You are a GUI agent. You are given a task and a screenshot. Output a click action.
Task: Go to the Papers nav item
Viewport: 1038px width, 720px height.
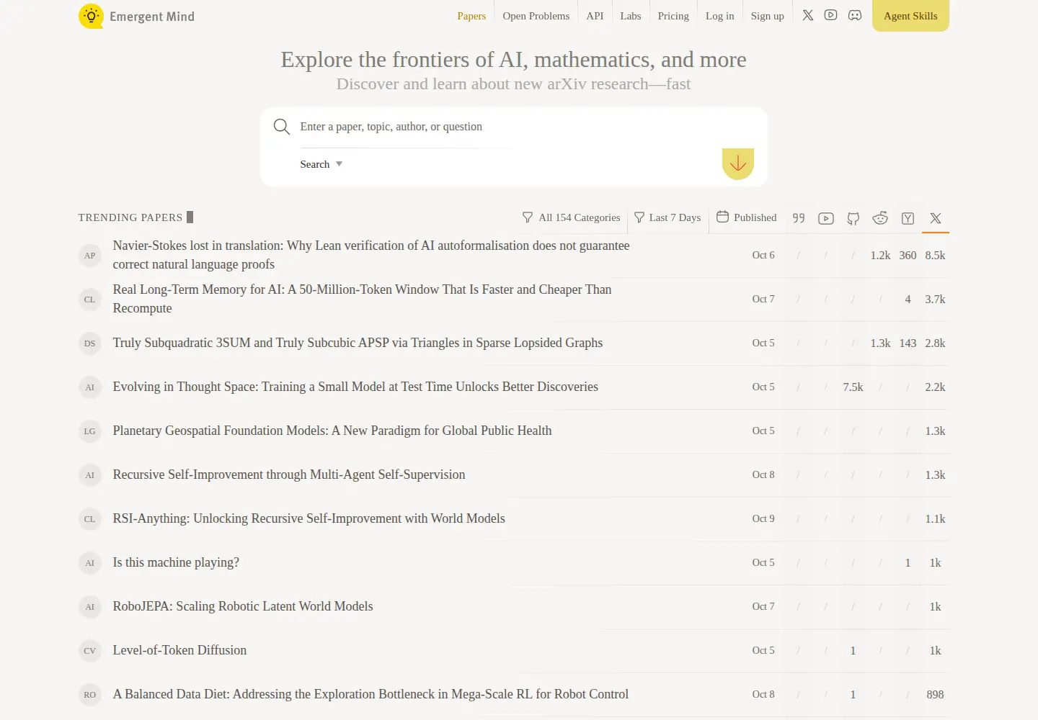[471, 16]
